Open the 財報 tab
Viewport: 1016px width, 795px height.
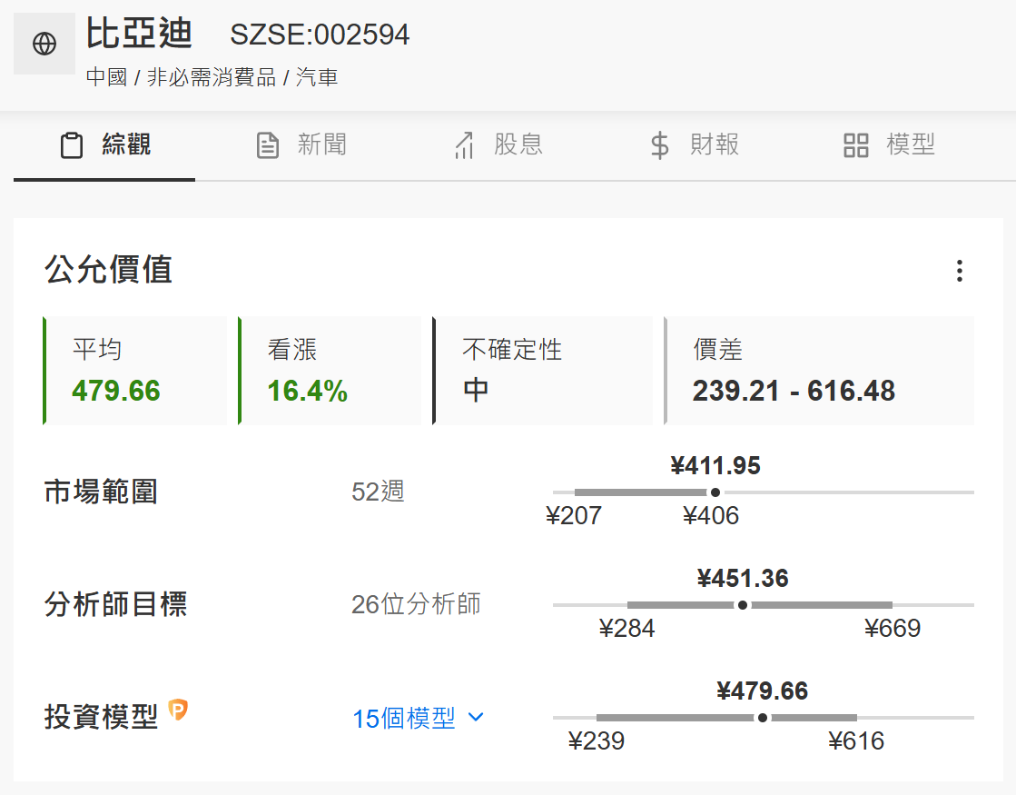click(695, 145)
